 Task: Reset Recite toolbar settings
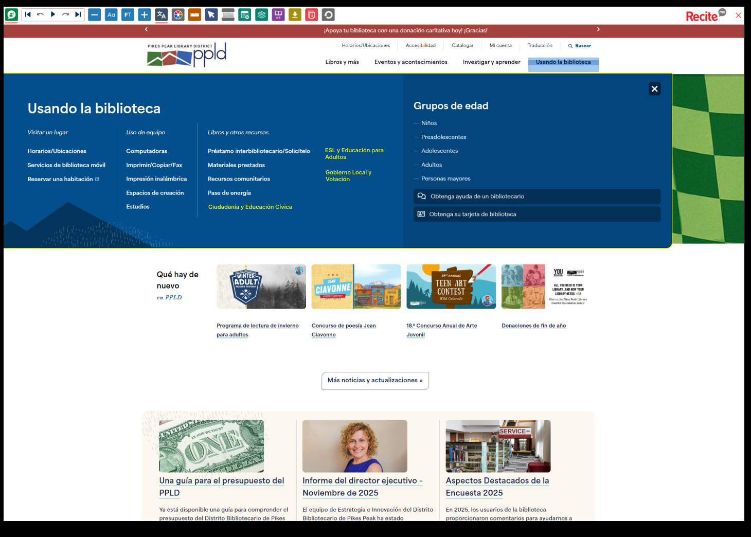pyautogui.click(x=328, y=15)
